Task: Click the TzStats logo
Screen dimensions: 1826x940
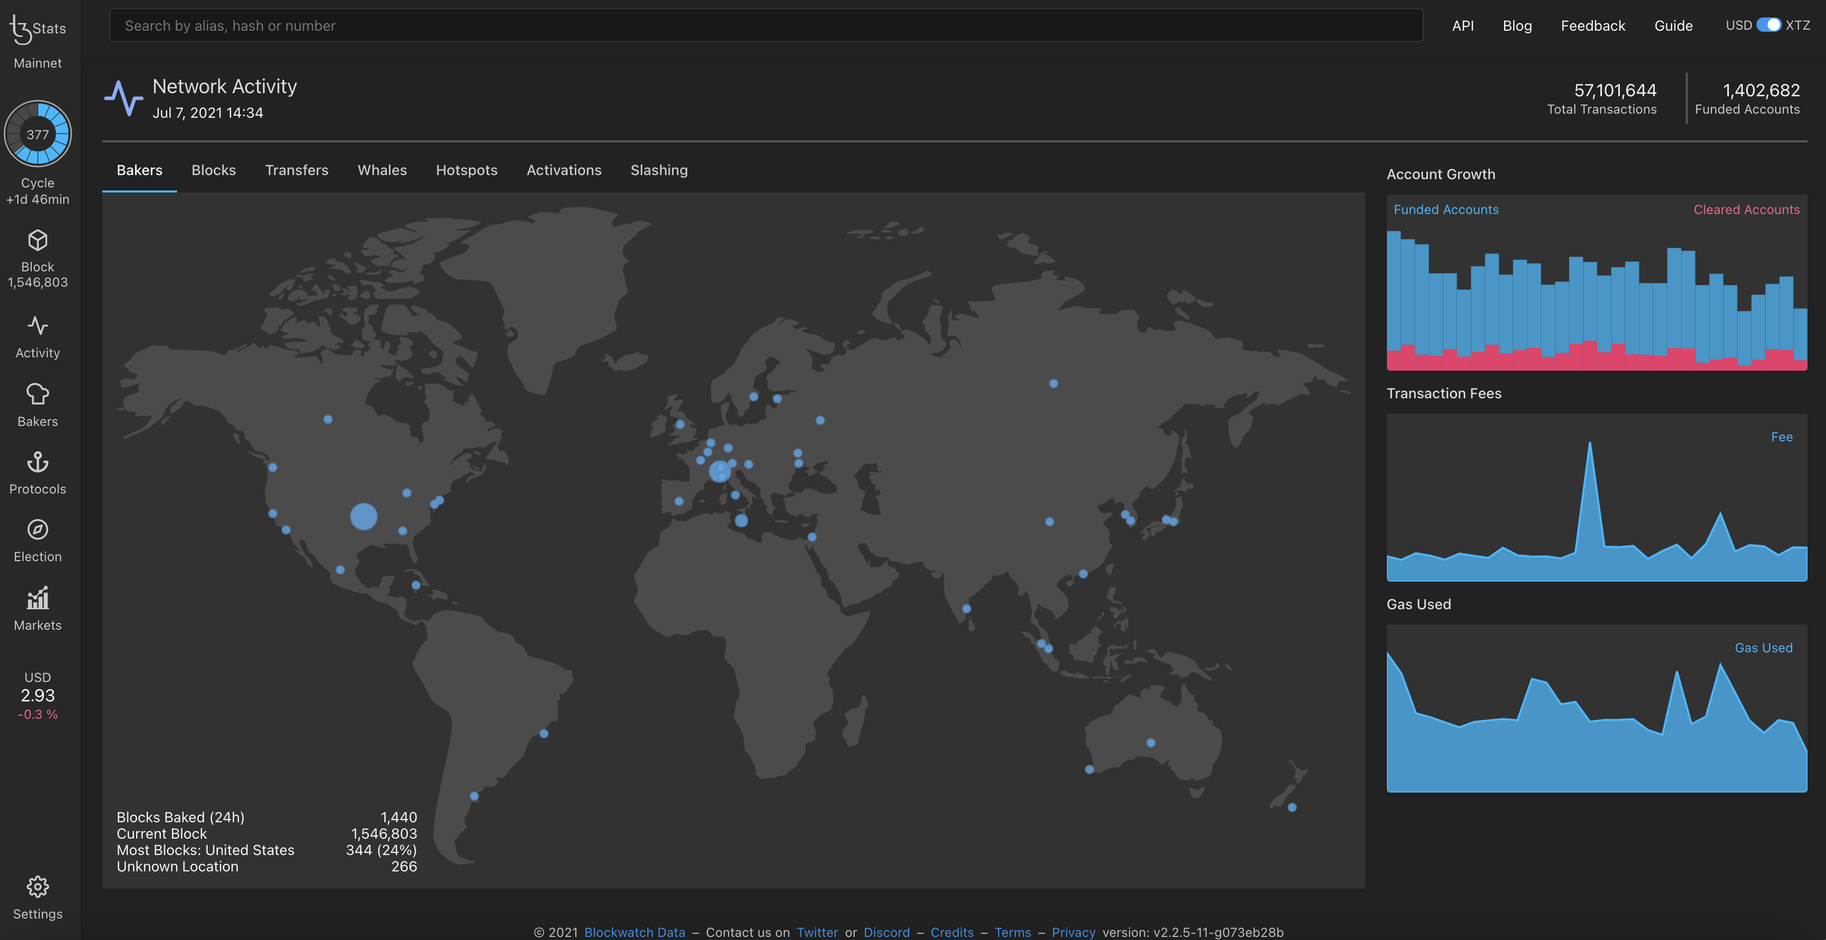Action: click(37, 28)
